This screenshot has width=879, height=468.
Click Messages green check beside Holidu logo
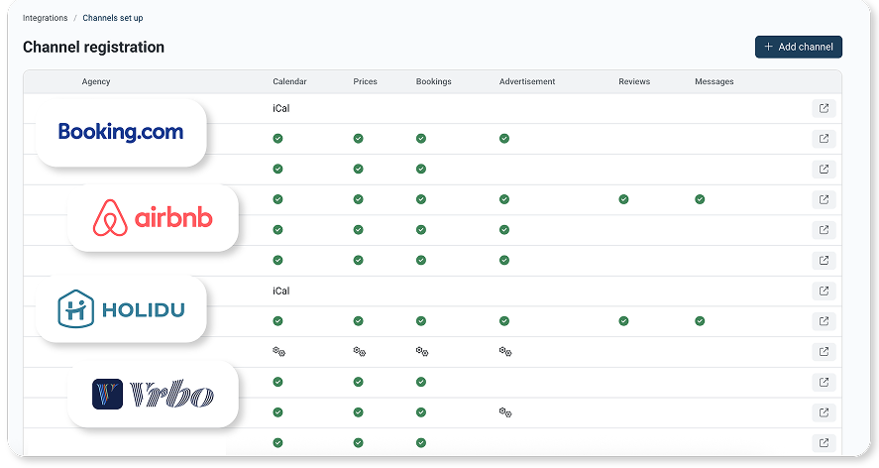pos(700,321)
